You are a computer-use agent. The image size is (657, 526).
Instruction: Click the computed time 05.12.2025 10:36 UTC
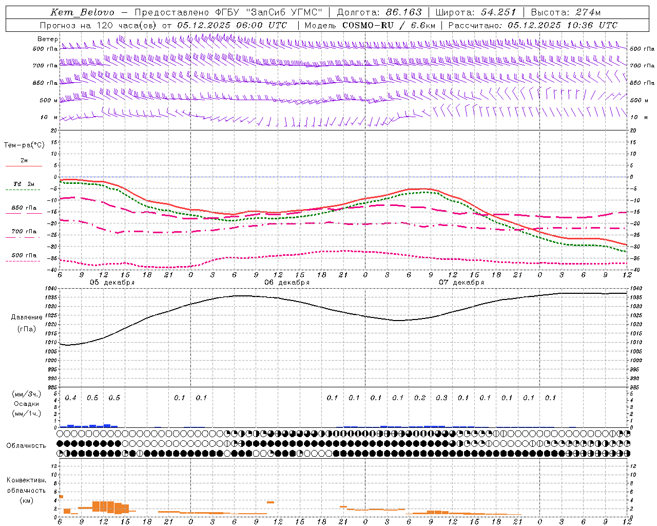(x=563, y=25)
